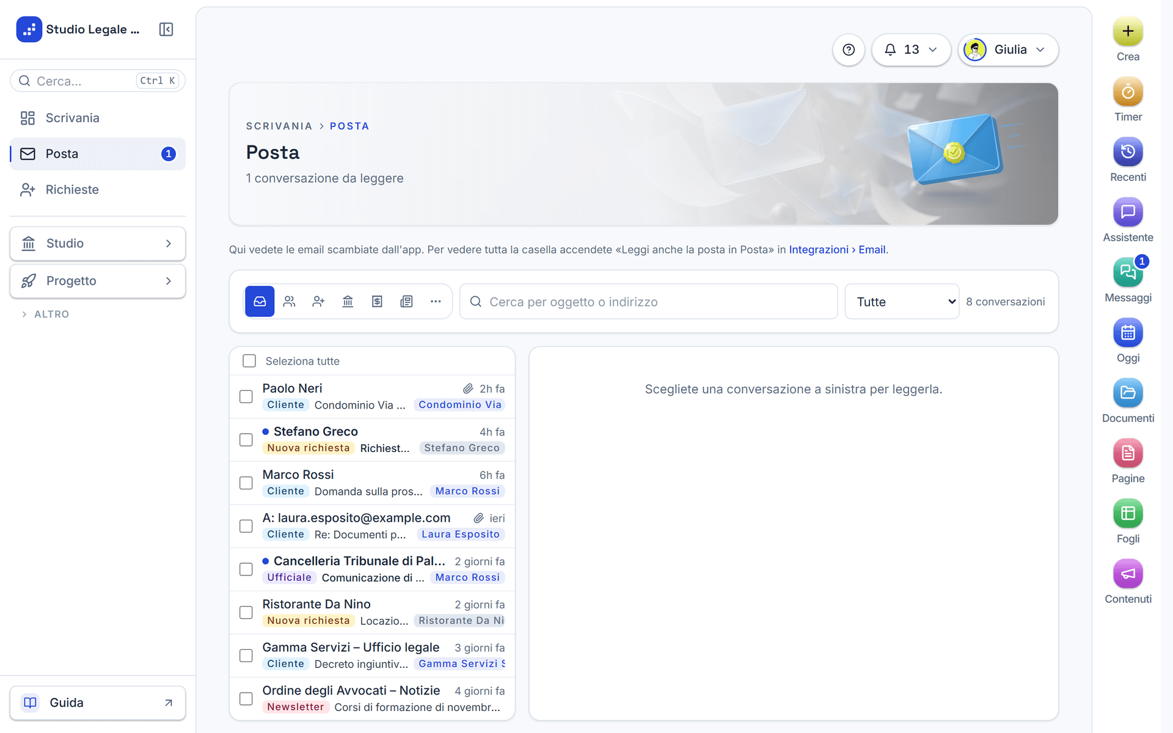Expand the notifications bell dropdown
Image resolution: width=1173 pixels, height=733 pixels.
pos(911,49)
